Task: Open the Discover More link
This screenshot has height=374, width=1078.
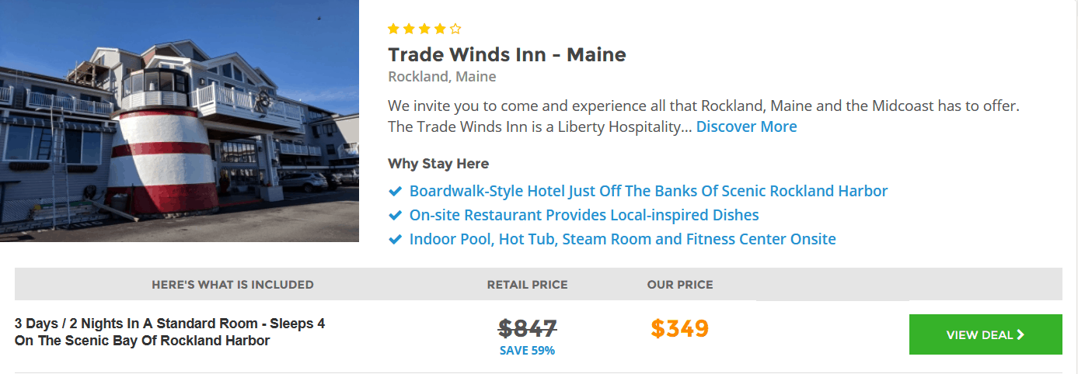Action: [x=746, y=126]
